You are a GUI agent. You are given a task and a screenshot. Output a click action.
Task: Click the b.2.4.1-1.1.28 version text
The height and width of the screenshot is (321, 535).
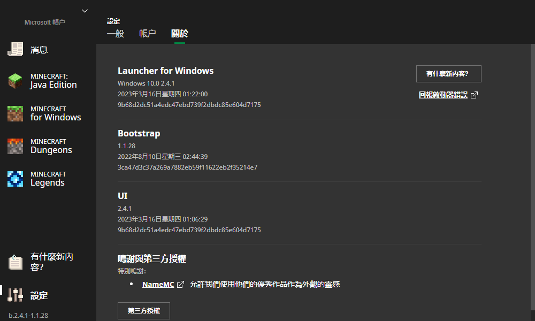[x=28, y=316]
